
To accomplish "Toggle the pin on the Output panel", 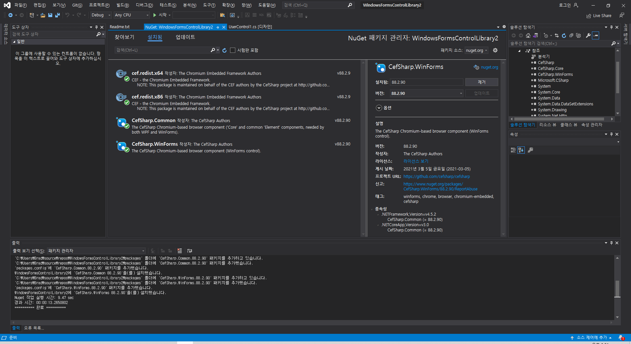I will tap(611, 243).
